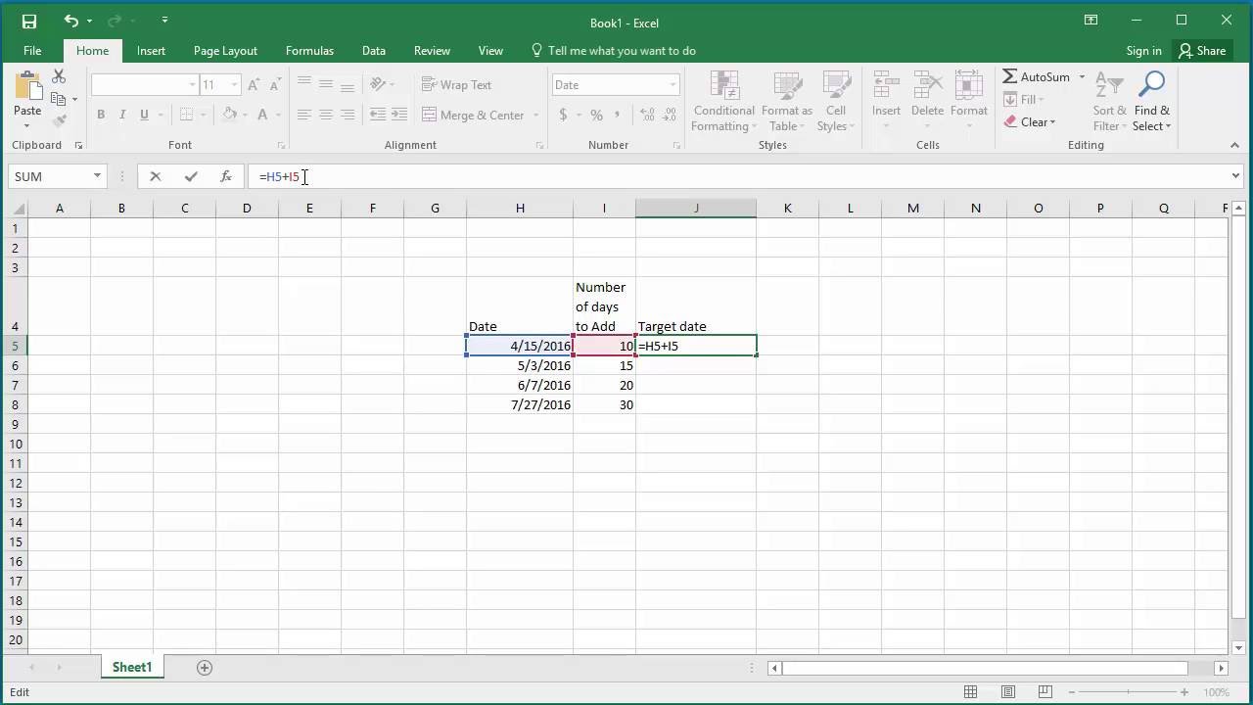
Task: Toggle Underline formatting
Action: [144, 115]
